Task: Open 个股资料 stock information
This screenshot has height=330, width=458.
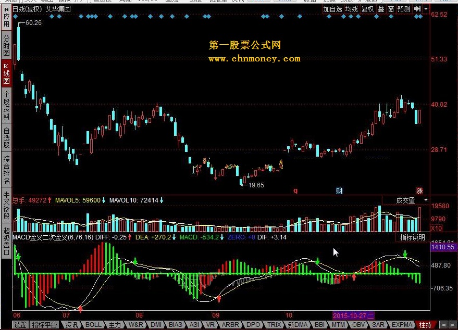Action: (x=6, y=105)
